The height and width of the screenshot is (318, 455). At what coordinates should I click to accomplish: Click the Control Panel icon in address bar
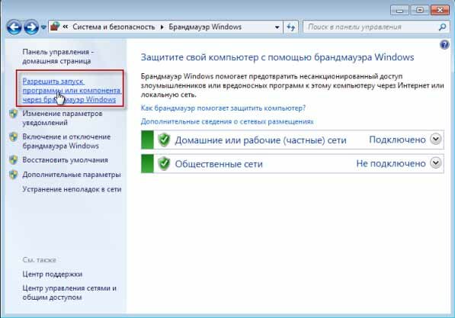tap(55, 27)
